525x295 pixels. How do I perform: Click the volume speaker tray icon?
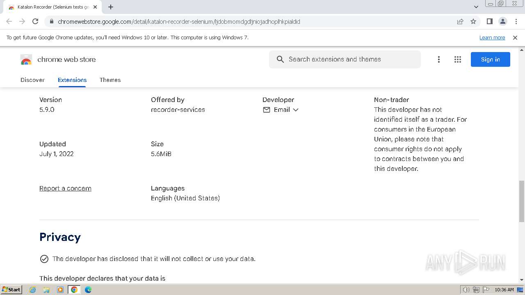pyautogui.click(x=466, y=290)
